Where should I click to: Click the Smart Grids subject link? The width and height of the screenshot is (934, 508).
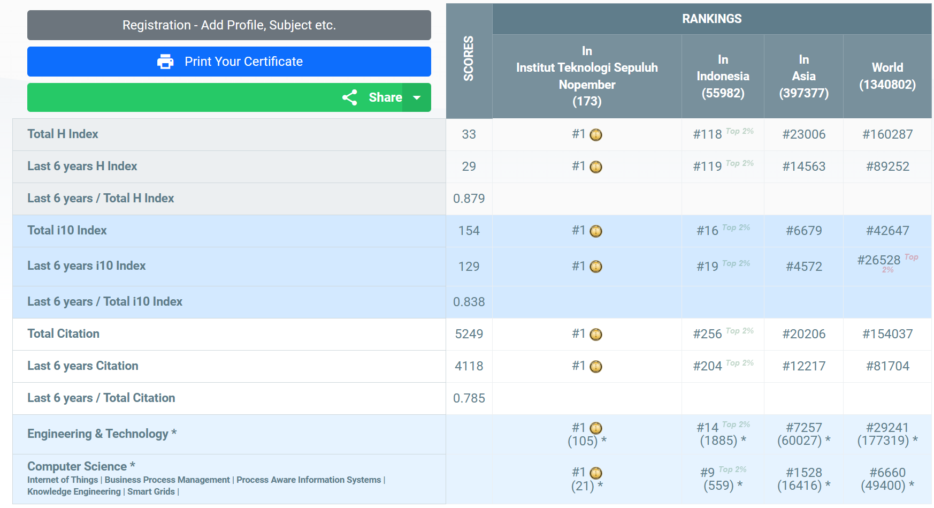[x=151, y=492]
